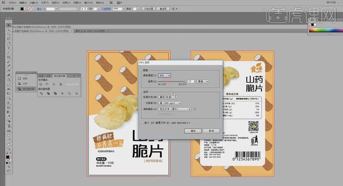343x186 pixels.
Task: Select the Blob Brush tool
Action: pos(9,71)
